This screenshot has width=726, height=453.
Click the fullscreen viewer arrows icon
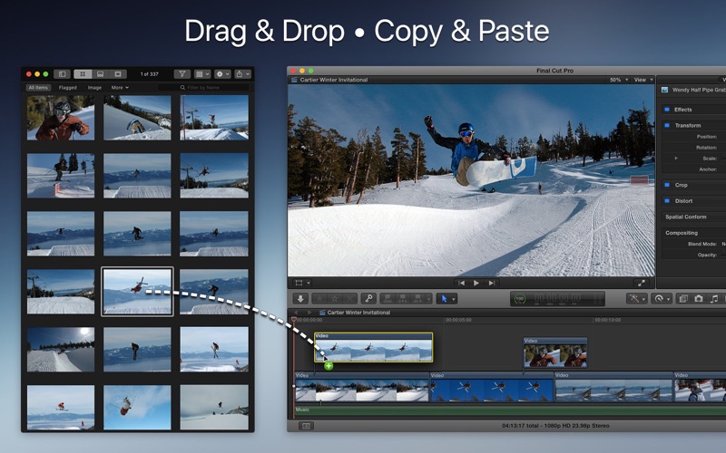[642, 283]
